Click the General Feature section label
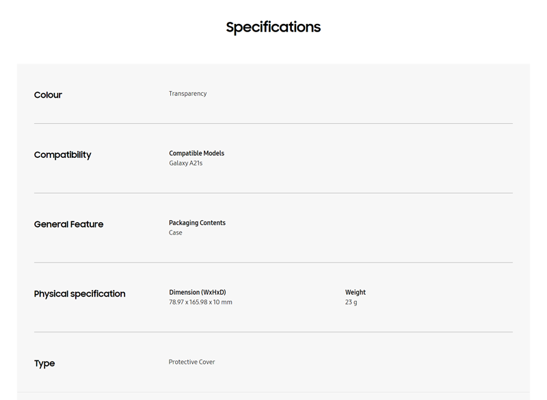547x400 pixels. [68, 224]
